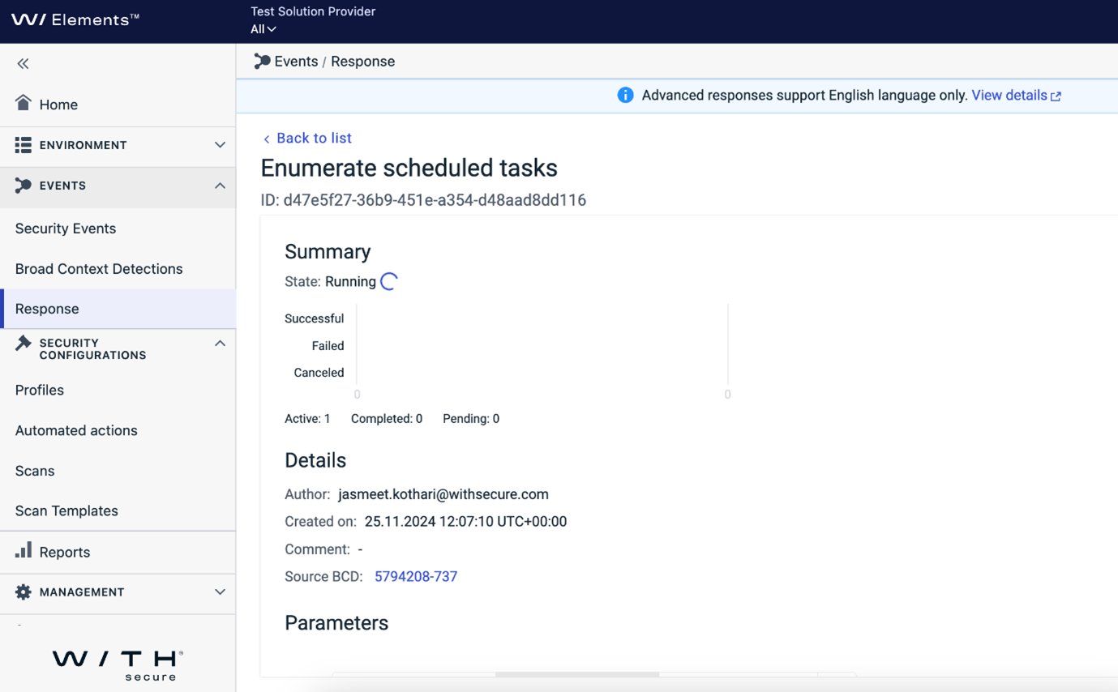Click the Reports bar chart icon

coord(23,550)
